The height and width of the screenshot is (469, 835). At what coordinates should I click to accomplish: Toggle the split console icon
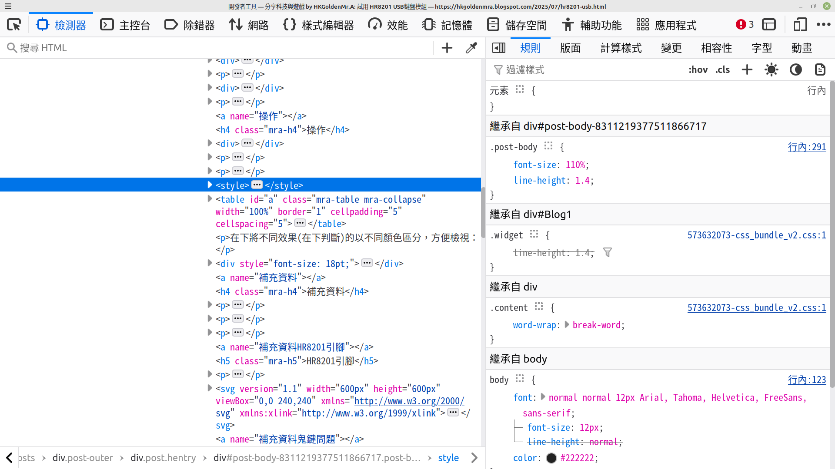(x=769, y=25)
